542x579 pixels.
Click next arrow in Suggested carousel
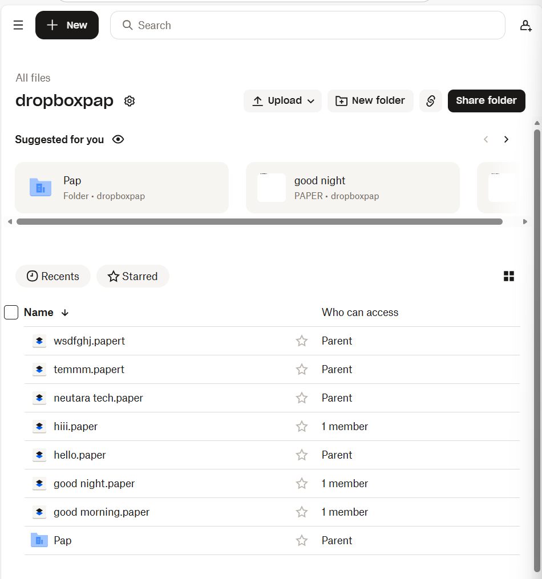506,139
